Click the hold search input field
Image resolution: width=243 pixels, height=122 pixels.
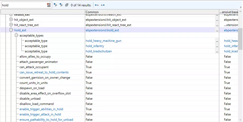tap(24, 5)
